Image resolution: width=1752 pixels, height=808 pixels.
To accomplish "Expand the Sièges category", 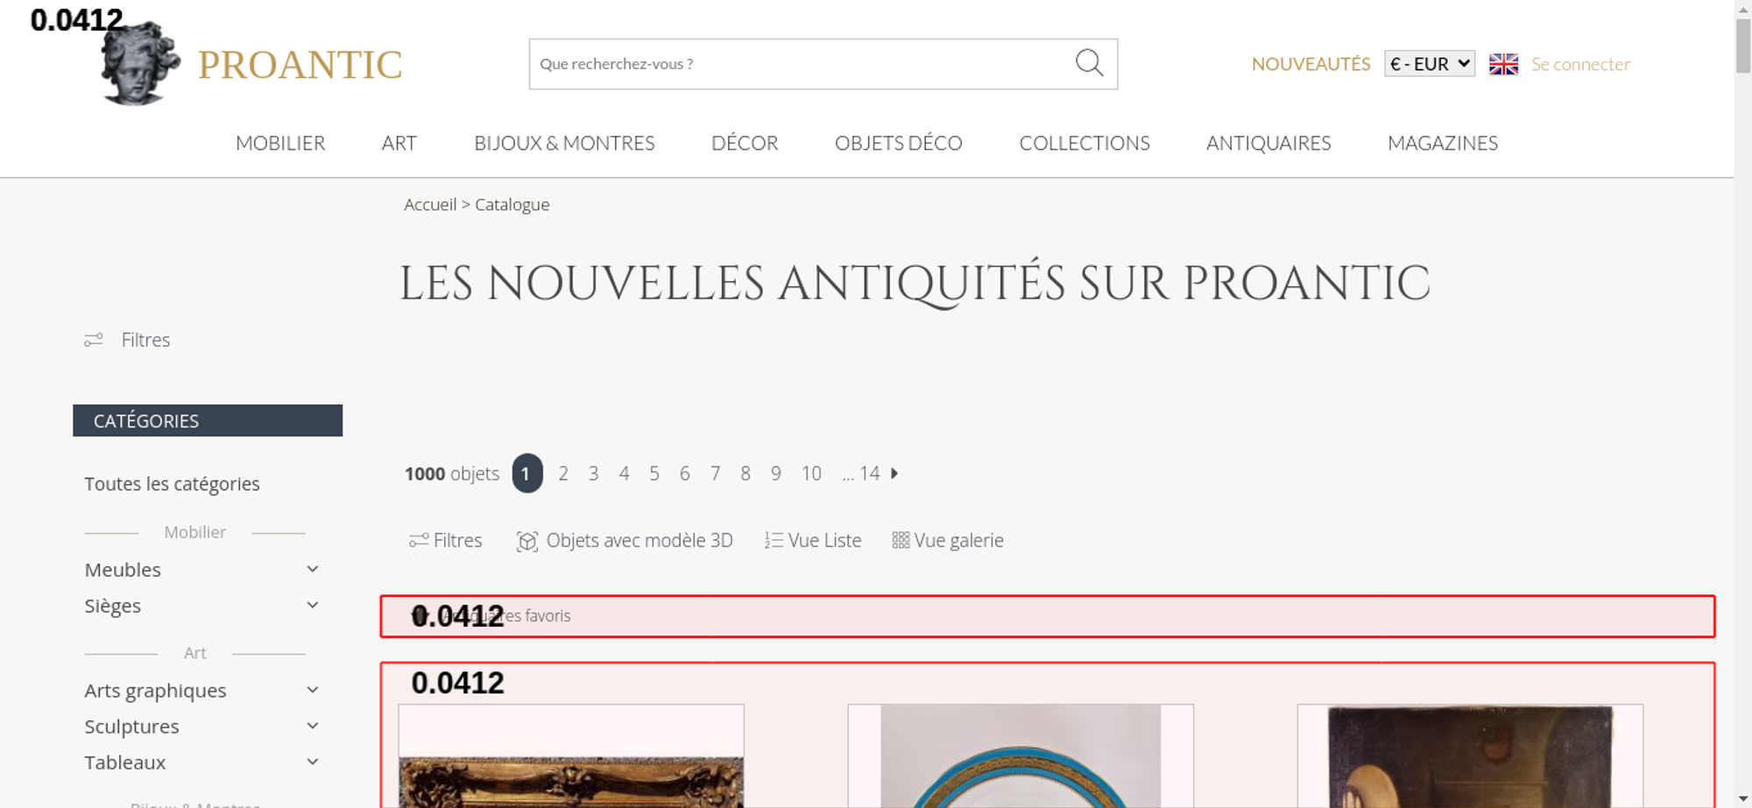I will pos(312,606).
